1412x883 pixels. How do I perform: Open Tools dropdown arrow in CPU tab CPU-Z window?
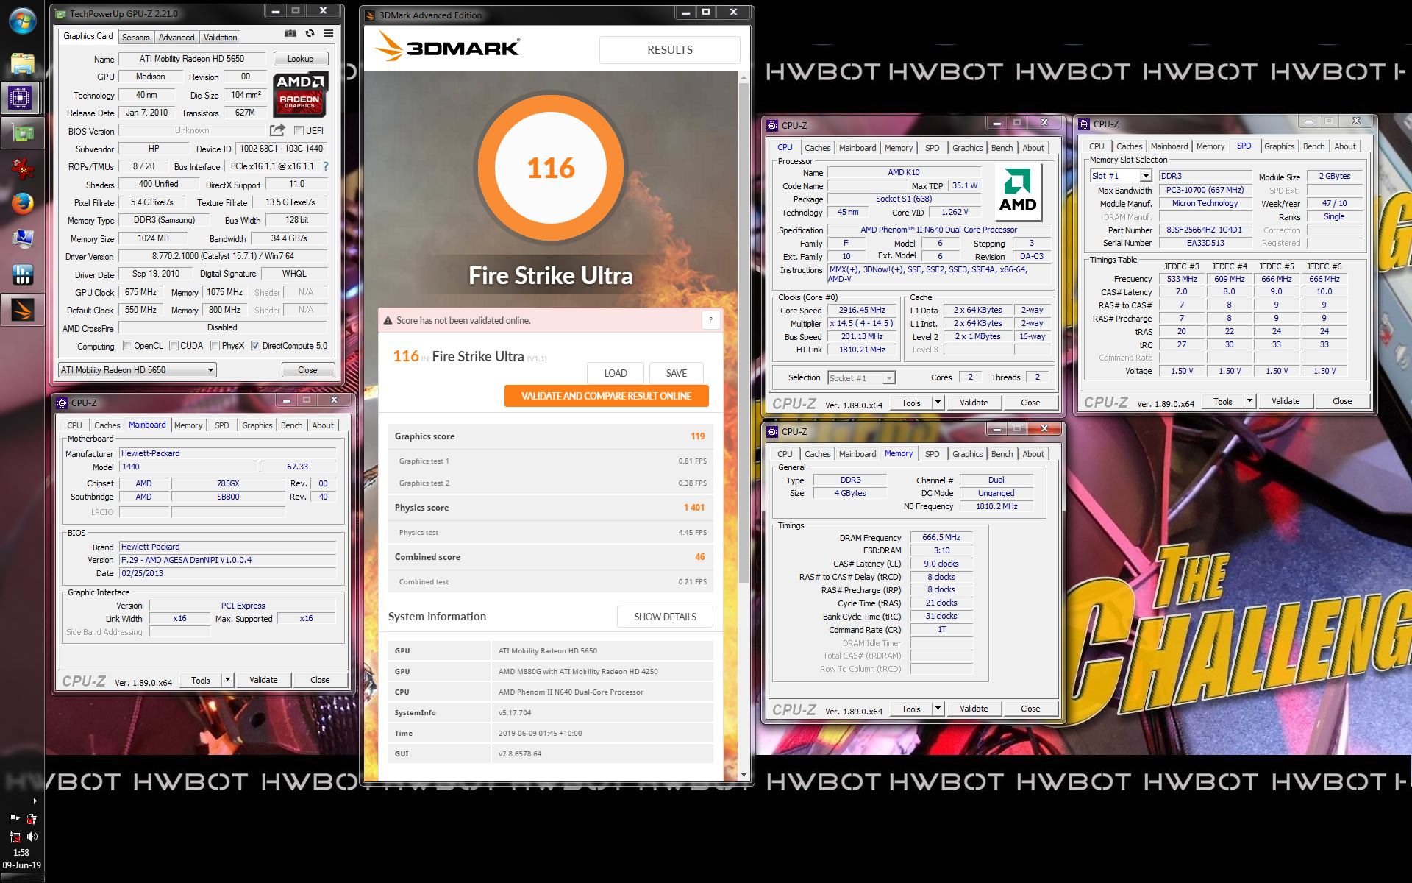pyautogui.click(x=938, y=403)
